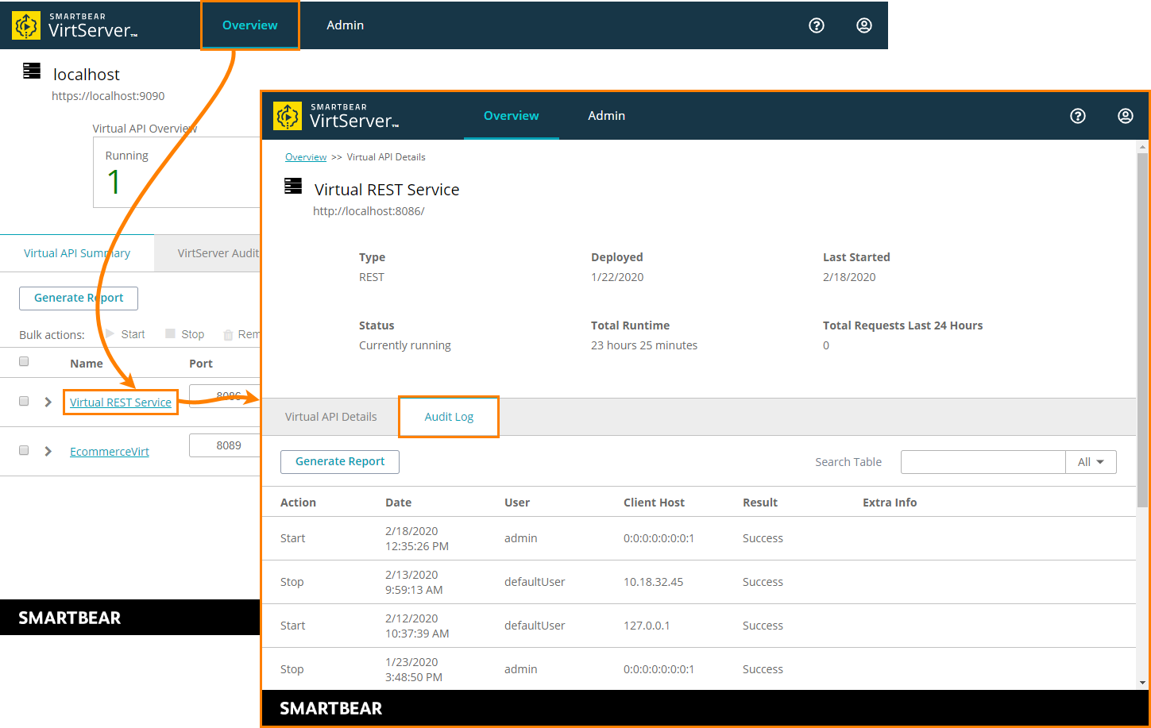1151x728 pixels.
Task: Click the user account icon top right
Action: [x=1126, y=116]
